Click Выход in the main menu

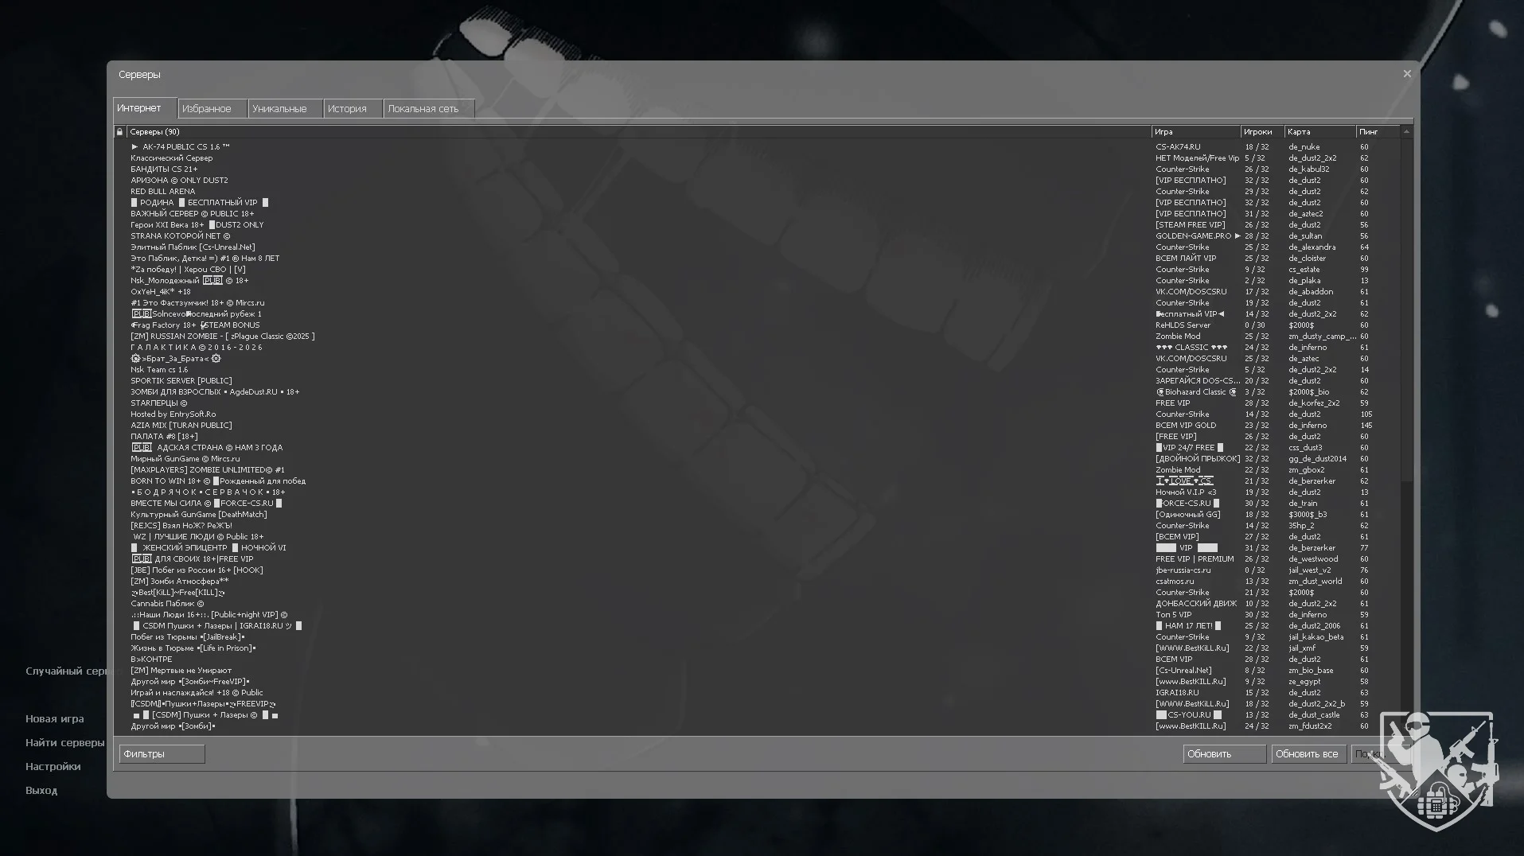[41, 791]
